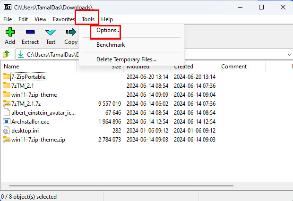Select the 7-ZipPortable folder name
This screenshot has height=201, width=293.
28,77
